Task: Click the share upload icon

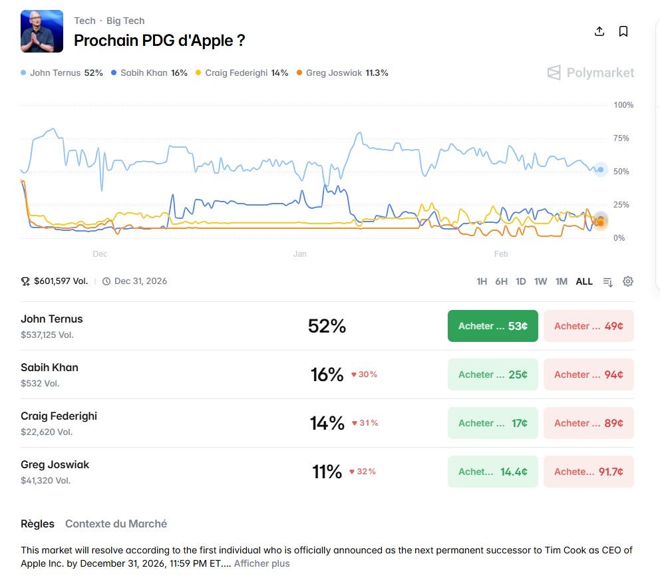Action: tap(599, 31)
